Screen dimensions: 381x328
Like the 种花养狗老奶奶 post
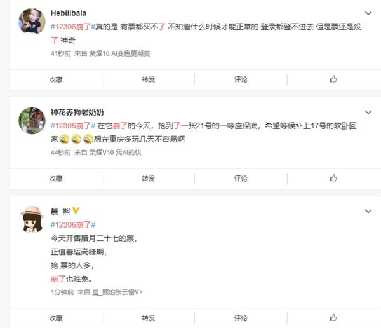pyautogui.click(x=333, y=178)
